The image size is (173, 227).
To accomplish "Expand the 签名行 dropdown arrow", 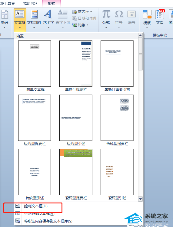I will coord(91,11).
